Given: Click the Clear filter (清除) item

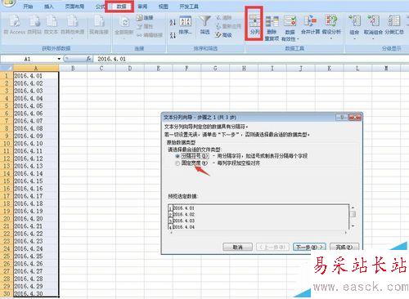Looking at the screenshot, I should click(x=223, y=18).
